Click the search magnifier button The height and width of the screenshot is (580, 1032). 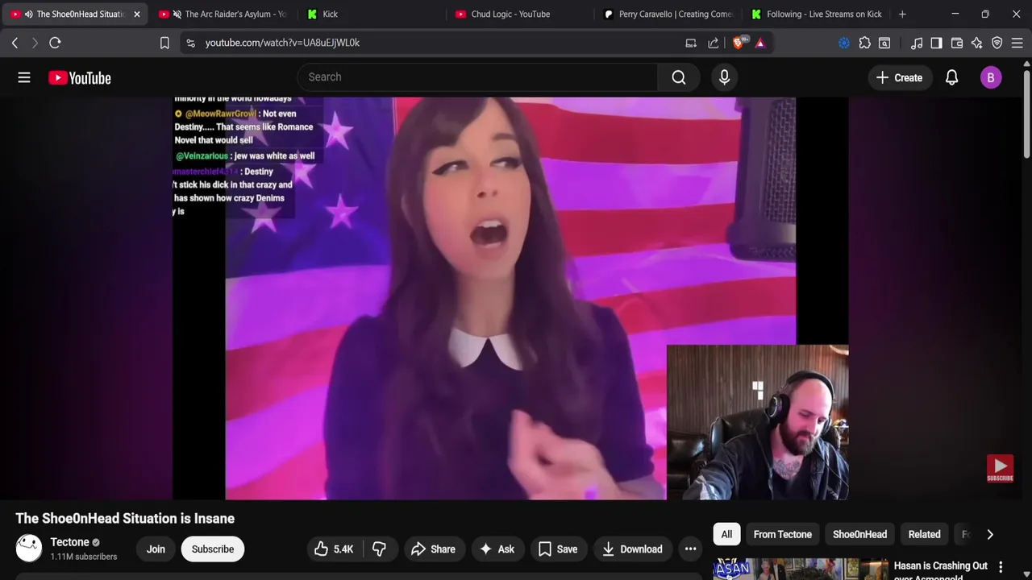click(x=679, y=77)
